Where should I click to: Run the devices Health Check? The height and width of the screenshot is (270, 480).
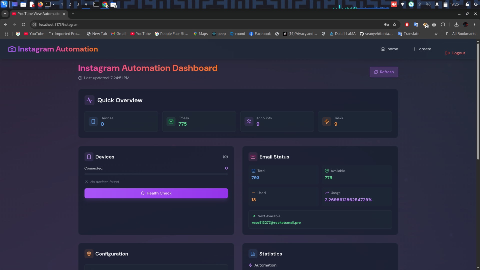pos(156,193)
